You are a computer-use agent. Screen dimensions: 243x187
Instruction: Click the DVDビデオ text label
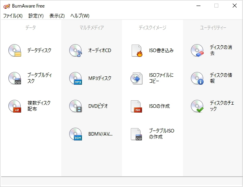click(x=98, y=106)
